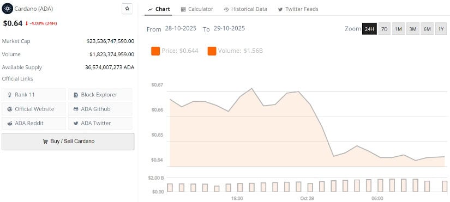This screenshot has width=450, height=202.
Task: Select the 1M zoom range
Action: [x=398, y=29]
